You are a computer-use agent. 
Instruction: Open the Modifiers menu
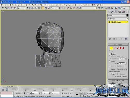point(35,5)
